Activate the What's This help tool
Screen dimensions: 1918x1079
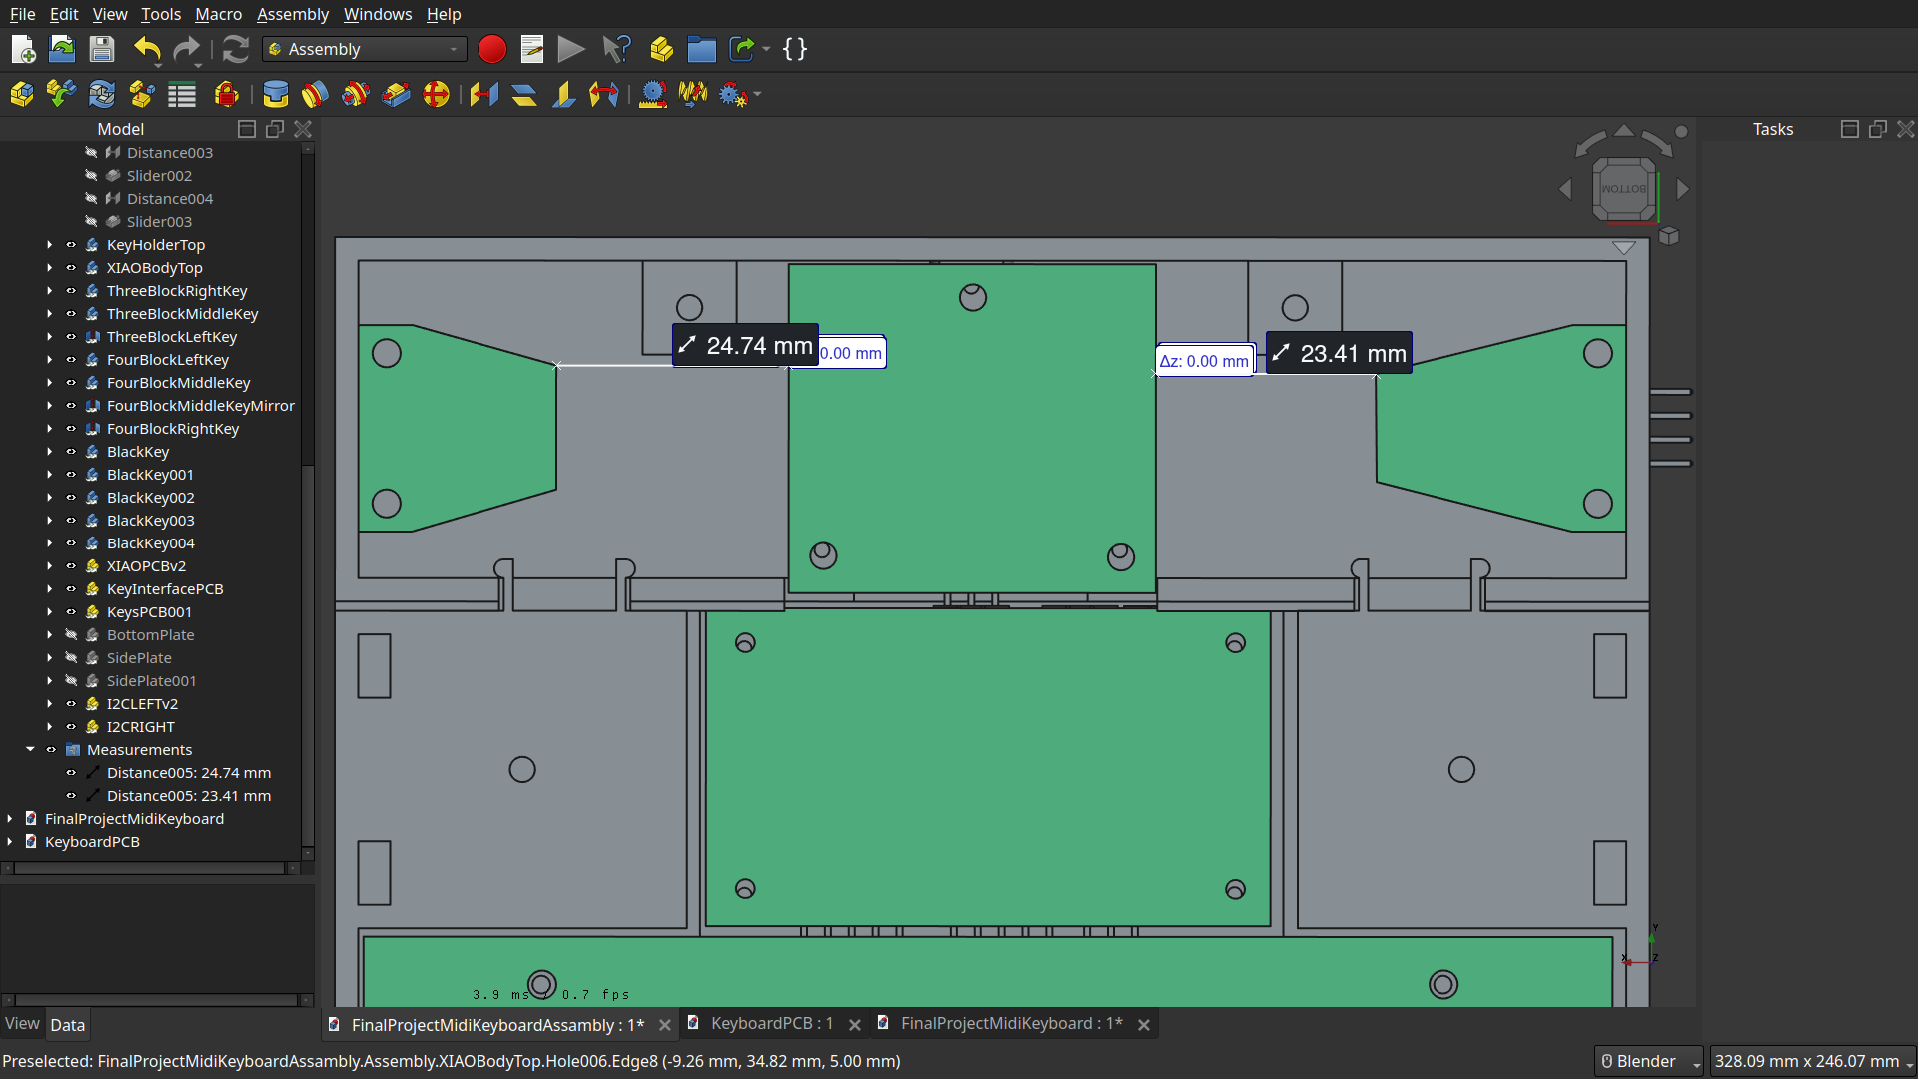pyautogui.click(x=617, y=49)
